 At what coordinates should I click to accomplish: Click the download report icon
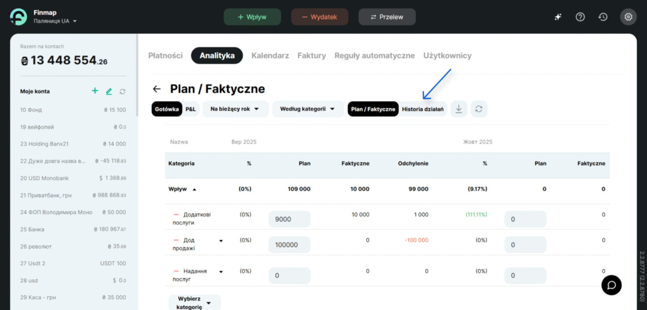pos(459,109)
